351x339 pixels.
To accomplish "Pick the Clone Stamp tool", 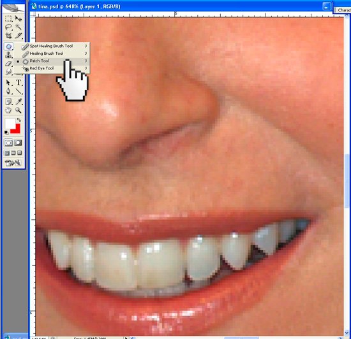I will point(8,55).
